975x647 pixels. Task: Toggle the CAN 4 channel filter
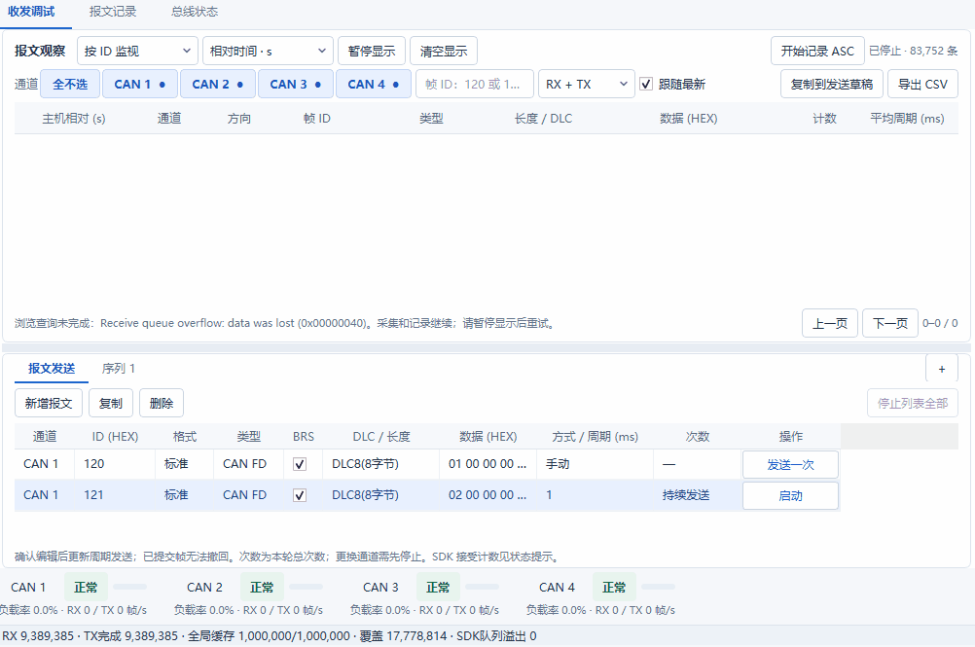(x=373, y=84)
